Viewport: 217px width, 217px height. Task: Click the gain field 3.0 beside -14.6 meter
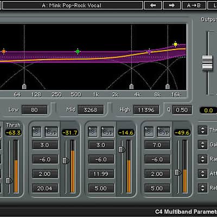click(101, 145)
